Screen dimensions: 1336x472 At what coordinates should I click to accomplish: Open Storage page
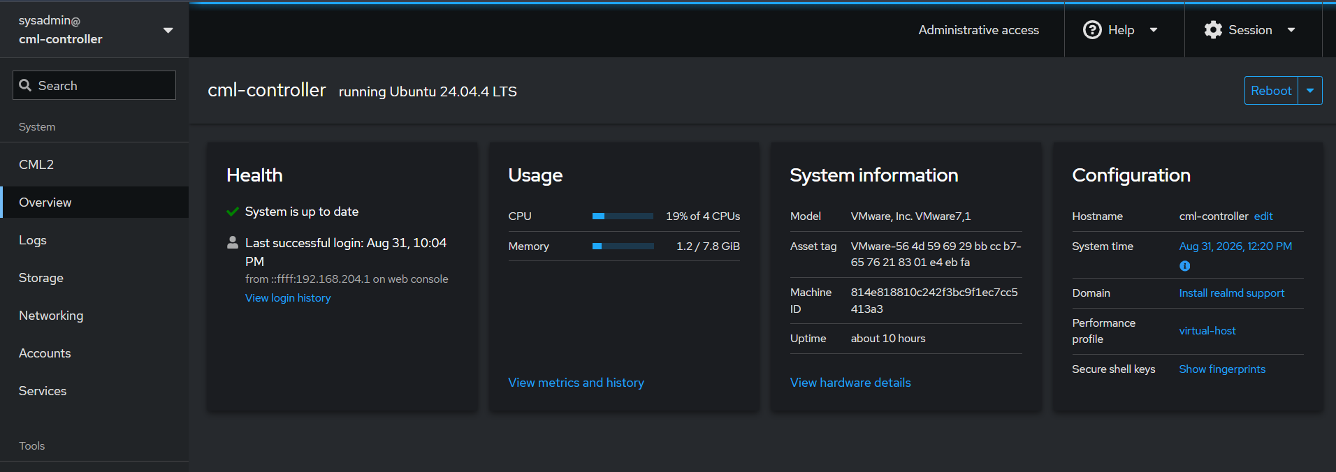[94, 278]
